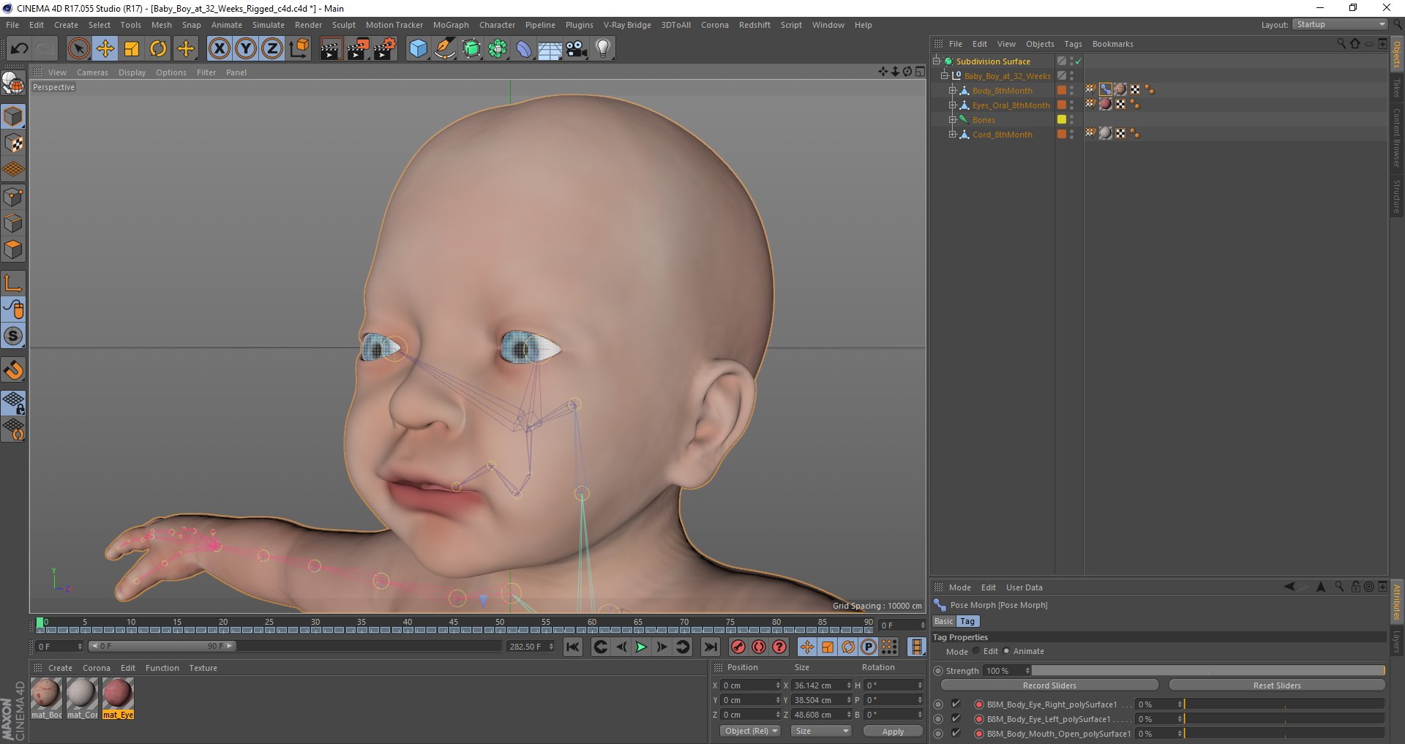The height and width of the screenshot is (744, 1405).
Task: Select the Spline Pen tool icon
Action: [x=445, y=49]
